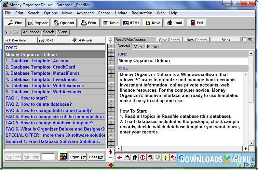This screenshot has width=258, height=170.
Task: Click the documents icon in status bar
Action: coord(246,165)
